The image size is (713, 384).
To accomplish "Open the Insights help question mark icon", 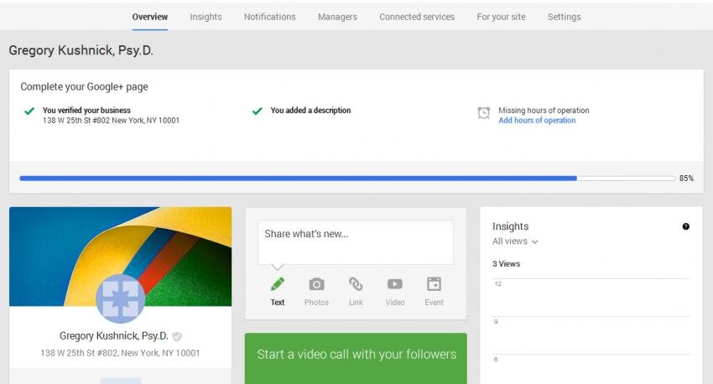I will 685,226.
